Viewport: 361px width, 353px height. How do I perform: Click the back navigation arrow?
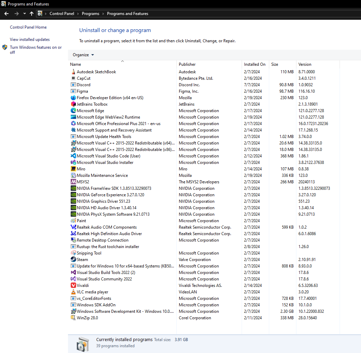[6, 14]
